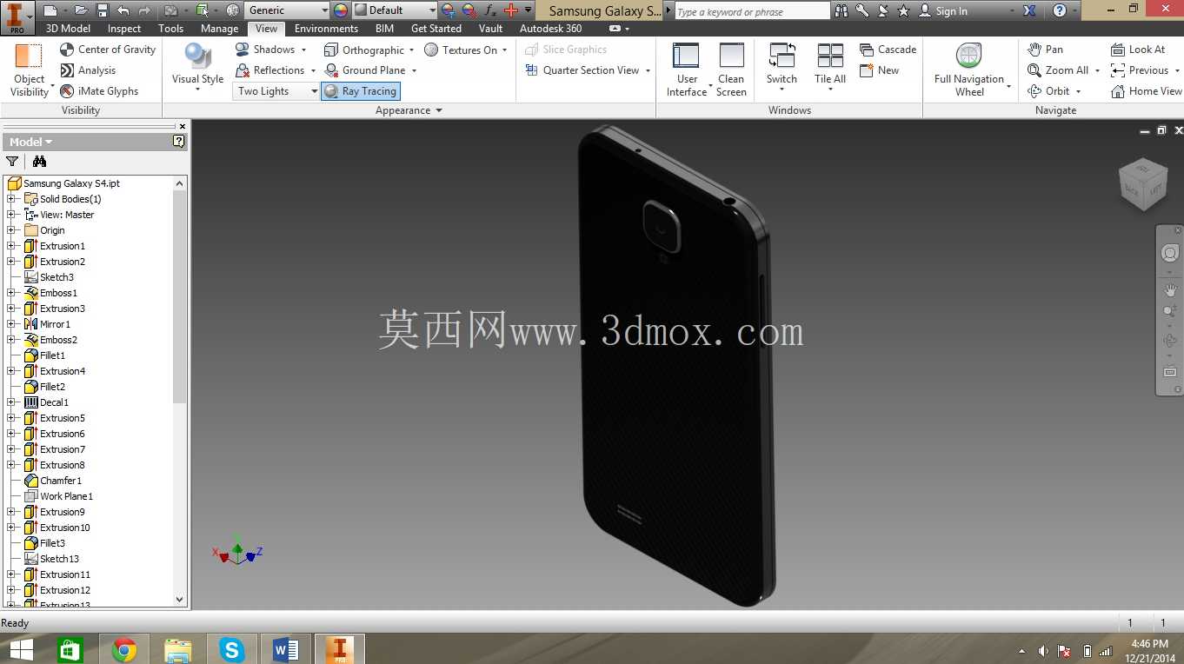Toggle Shadows display

tap(265, 50)
